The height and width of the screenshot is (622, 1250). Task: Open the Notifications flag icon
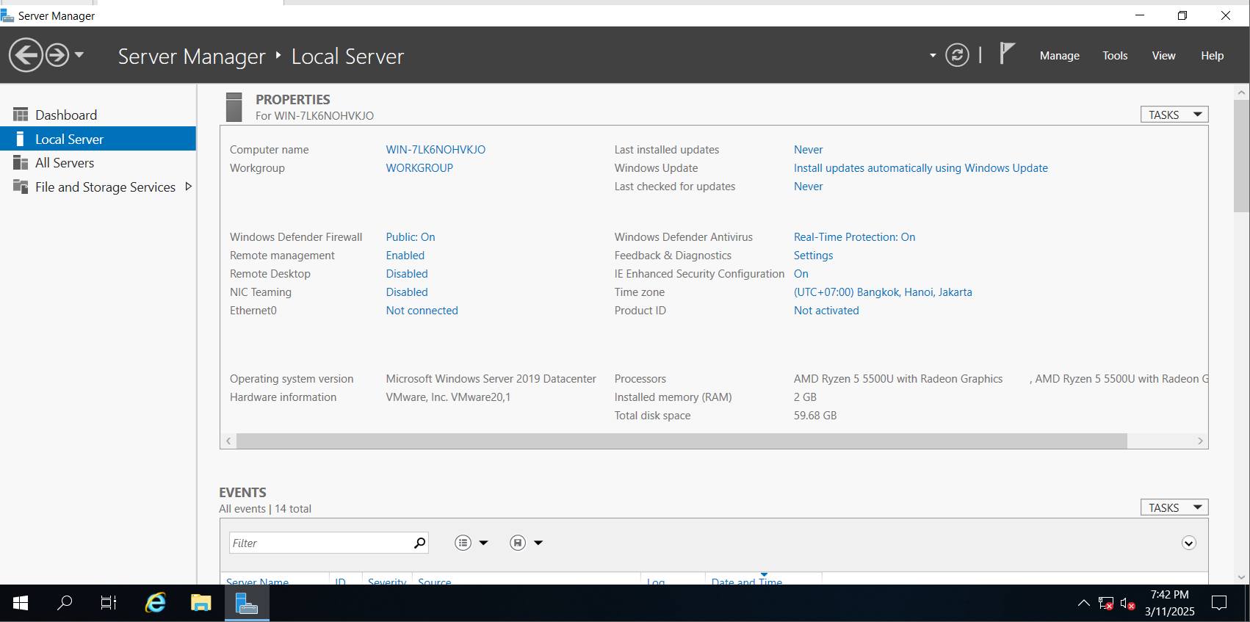click(x=1007, y=54)
